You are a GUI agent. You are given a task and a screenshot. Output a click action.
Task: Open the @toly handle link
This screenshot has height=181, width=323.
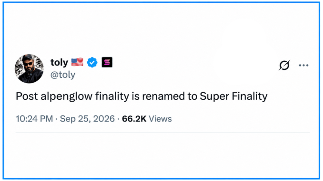(63, 75)
